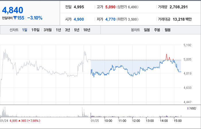Click the 5,005 y-axis label

click(x=188, y=59)
